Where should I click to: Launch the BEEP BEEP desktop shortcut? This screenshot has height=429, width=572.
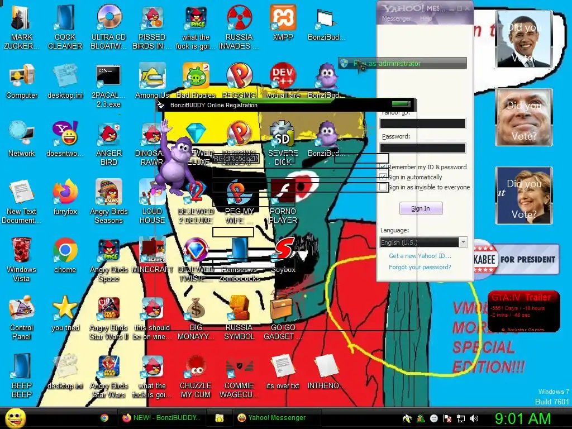click(22, 376)
